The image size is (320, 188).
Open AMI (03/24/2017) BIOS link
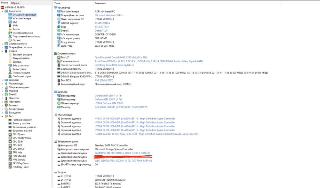point(104,80)
